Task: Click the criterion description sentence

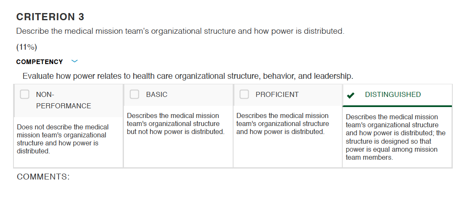Action: (x=180, y=31)
